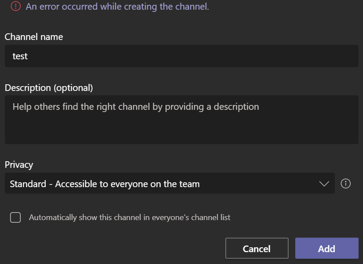Open the privacy info icon

pos(346,184)
